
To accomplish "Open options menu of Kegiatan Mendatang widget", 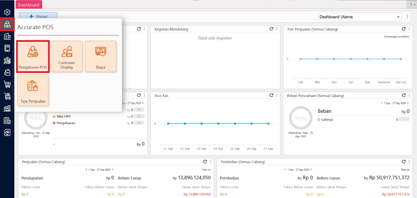I will tap(277, 29).
